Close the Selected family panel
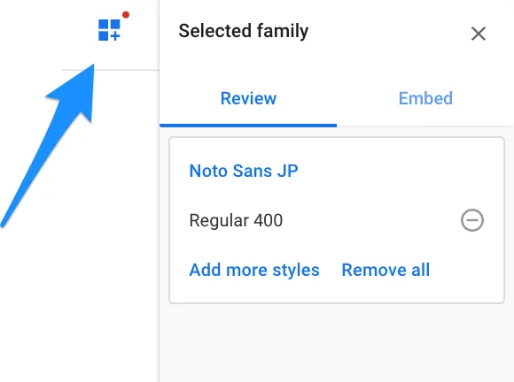Screen dimensions: 514x382 (x=479, y=34)
